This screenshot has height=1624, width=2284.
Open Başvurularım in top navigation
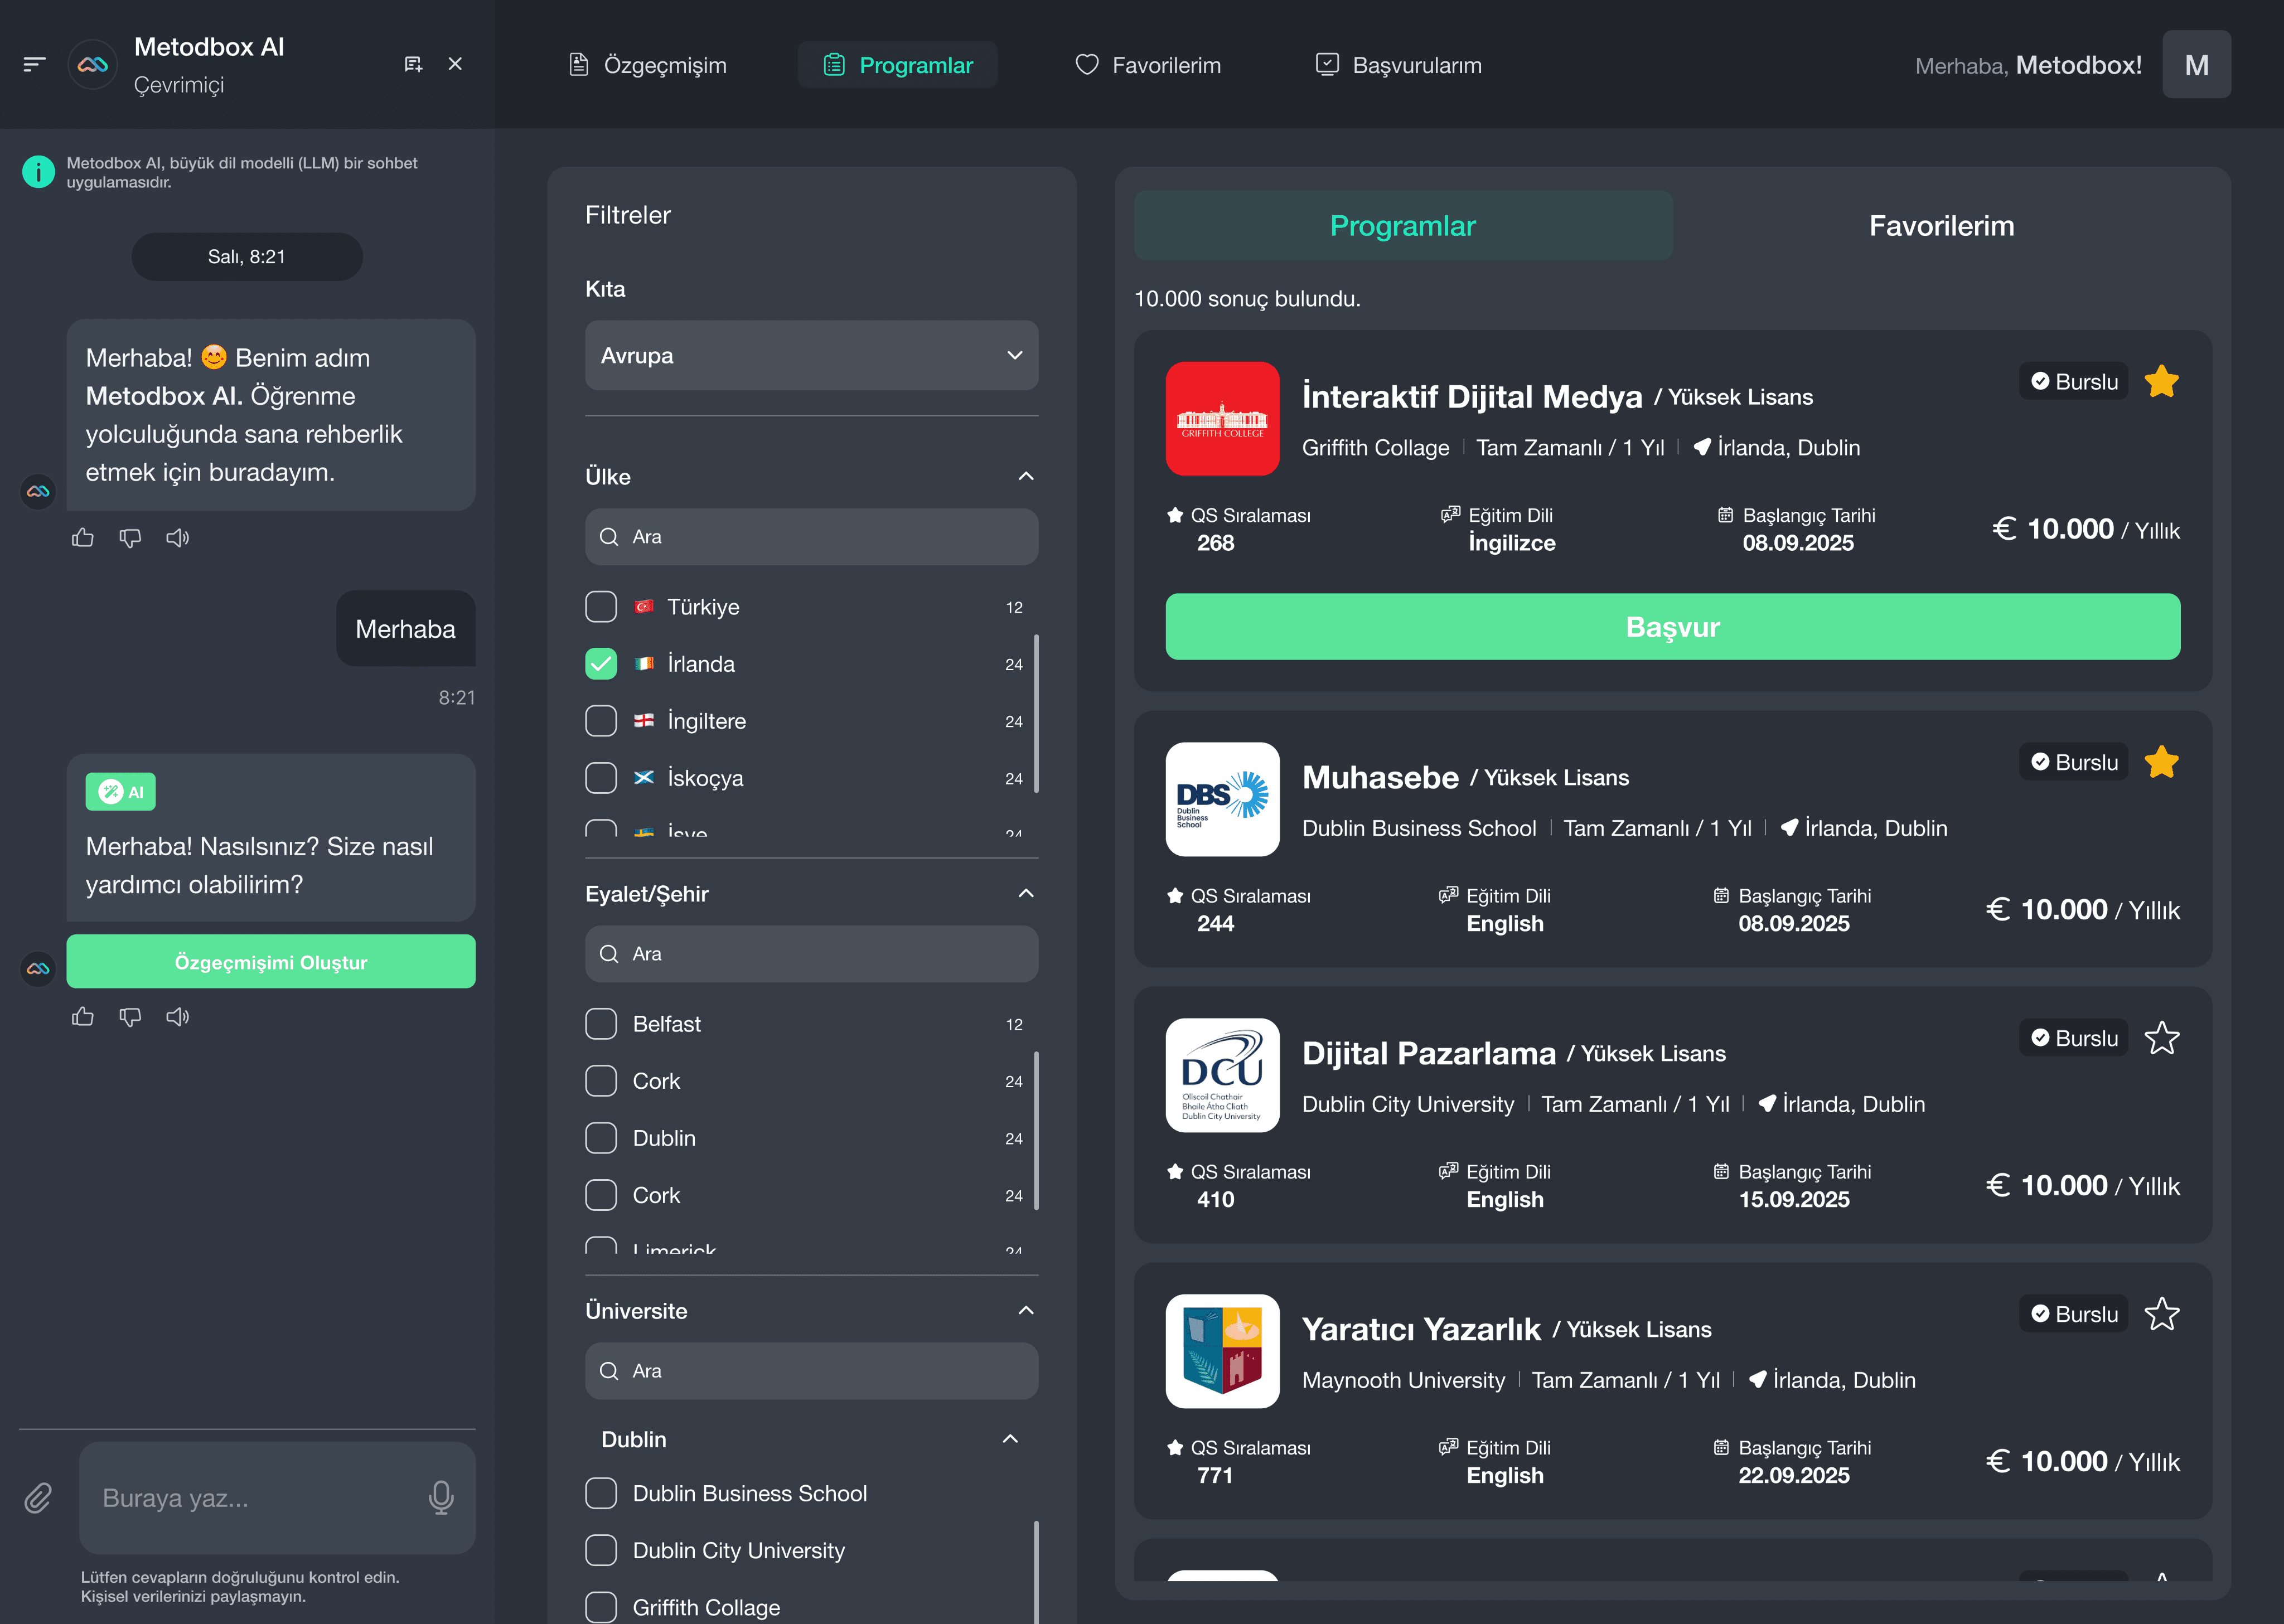coord(1397,65)
